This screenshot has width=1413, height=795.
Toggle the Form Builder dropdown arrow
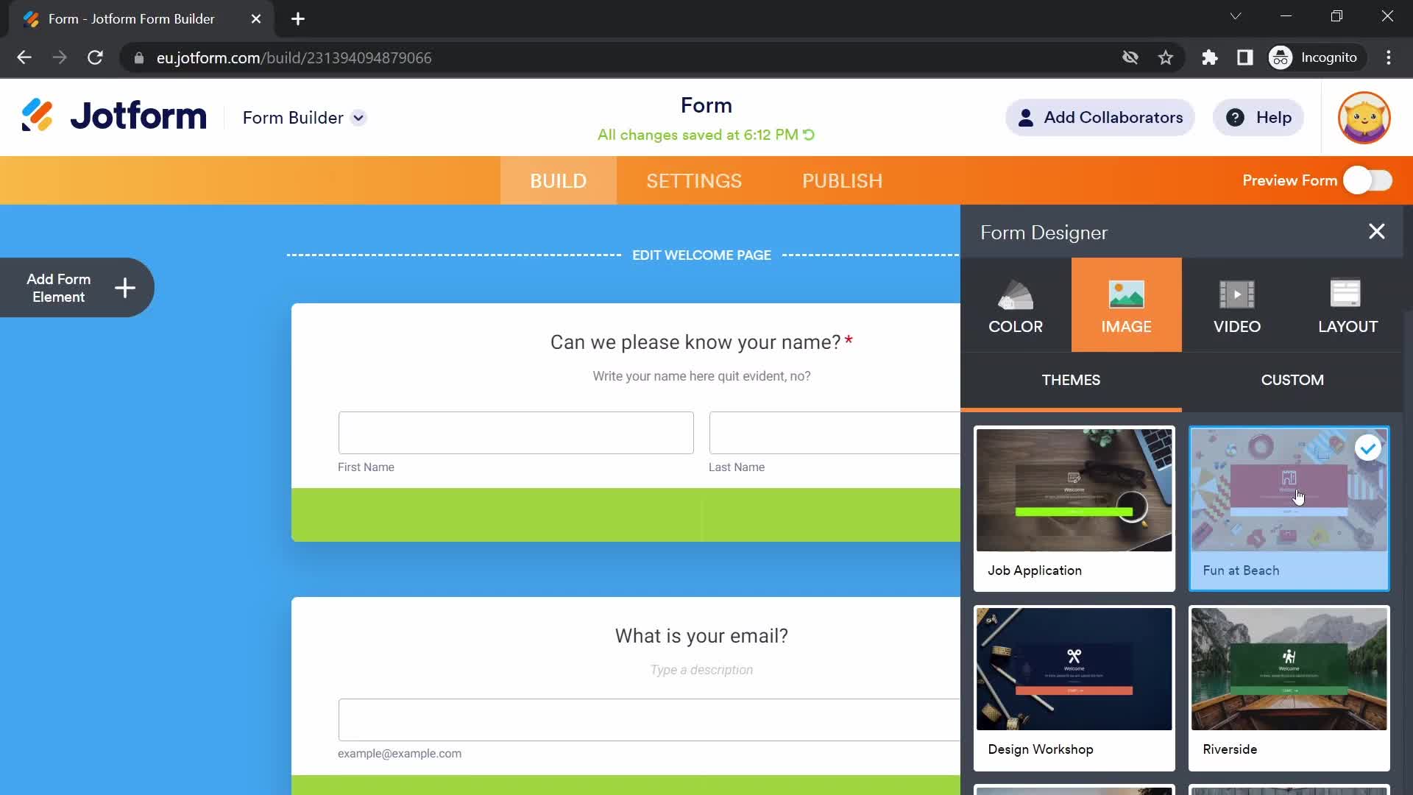(358, 118)
